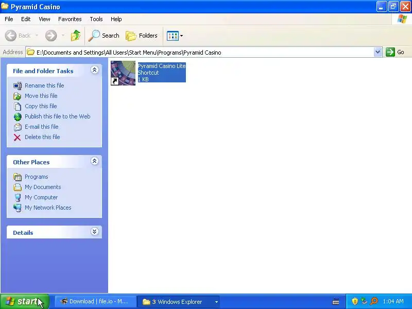The image size is (412, 309).
Task: Click the Up folder toolbar icon
Action: 75,36
